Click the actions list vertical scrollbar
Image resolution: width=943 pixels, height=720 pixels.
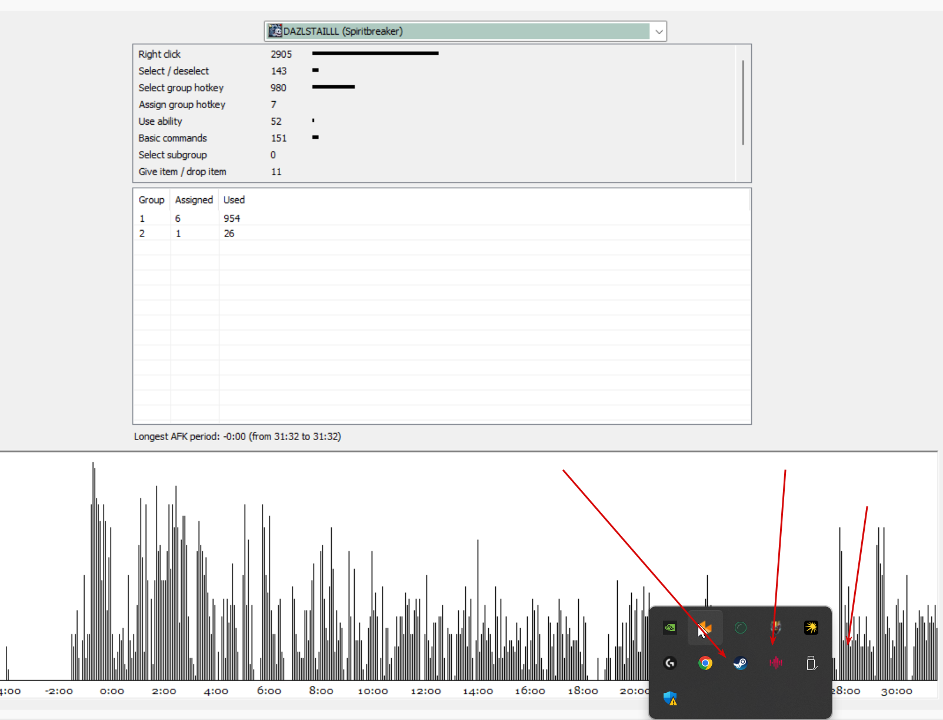pyautogui.click(x=743, y=103)
